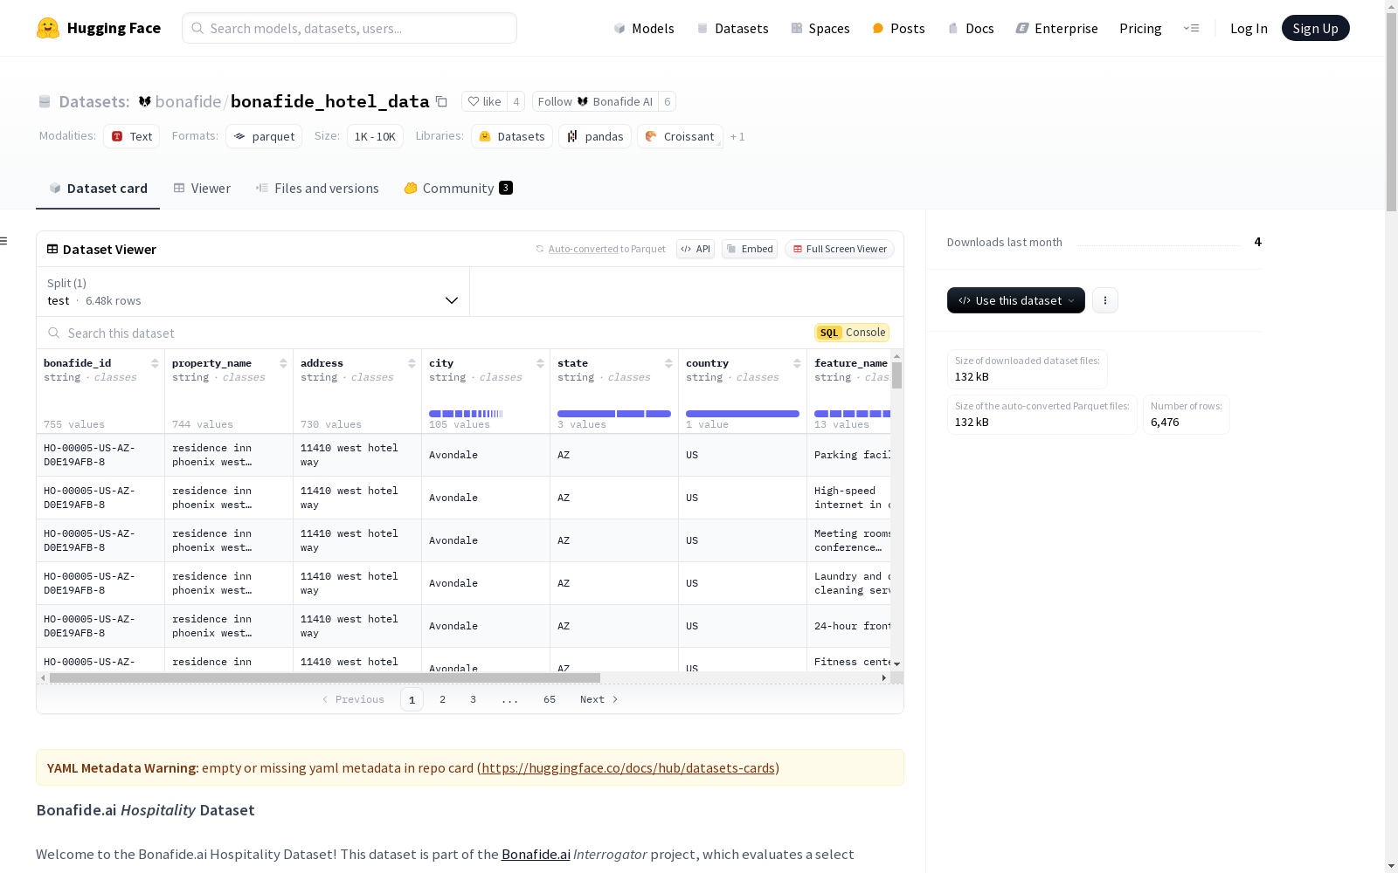Go to Posts in top navigation
Screen dimensions: 1398x873
(899, 28)
